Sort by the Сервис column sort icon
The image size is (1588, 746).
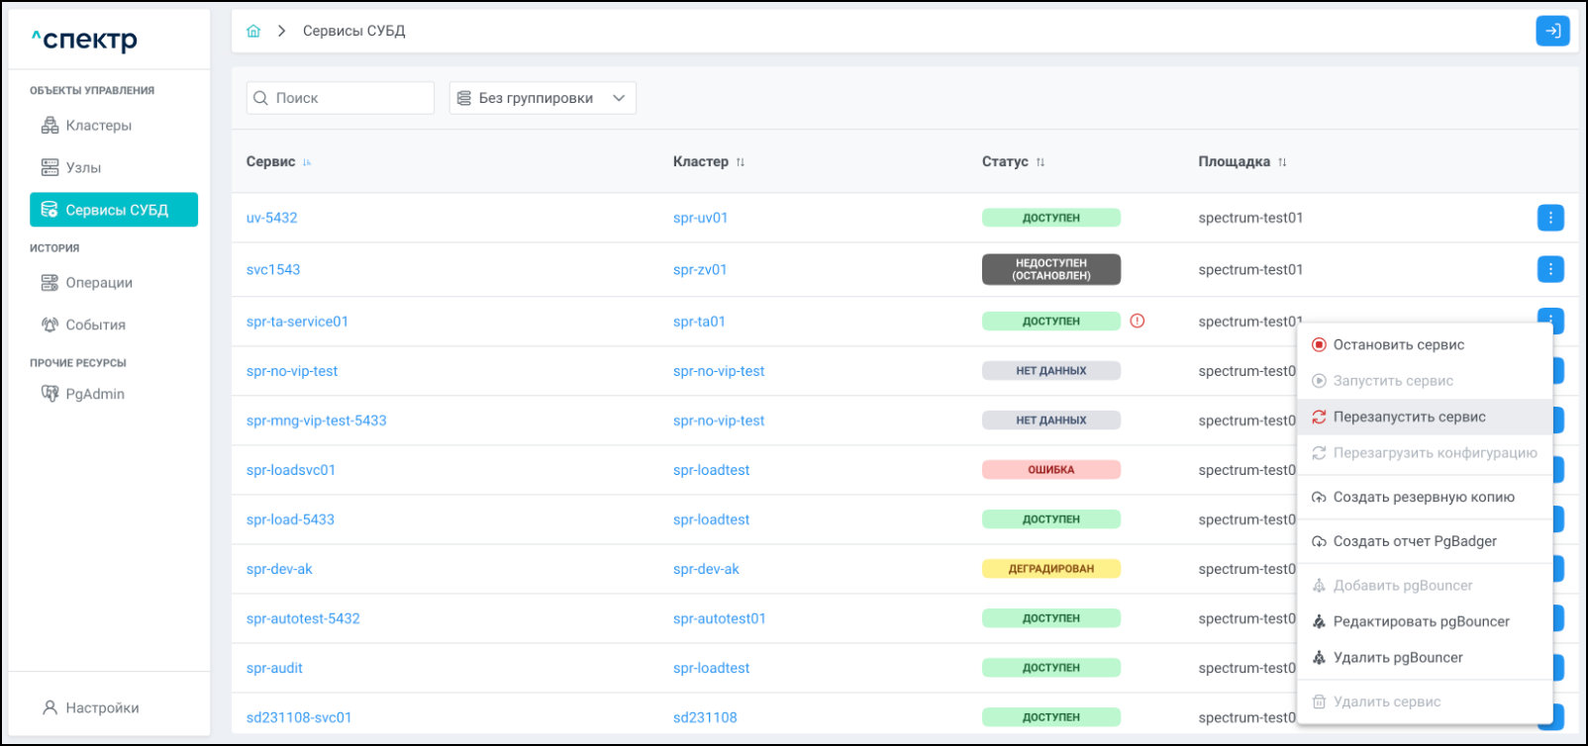307,162
